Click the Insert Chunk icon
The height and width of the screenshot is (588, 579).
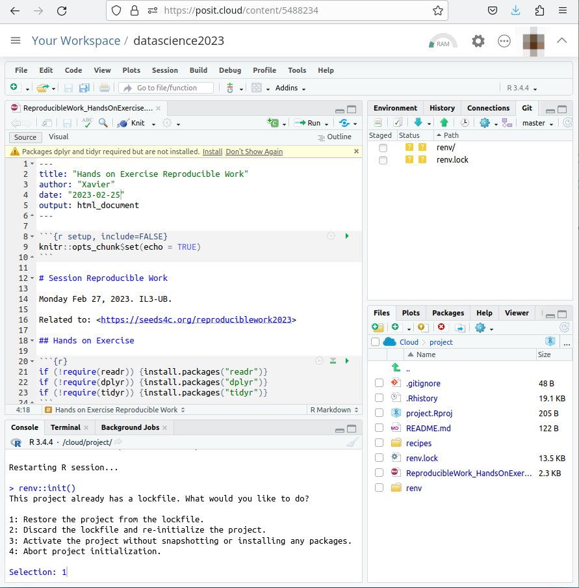point(273,123)
